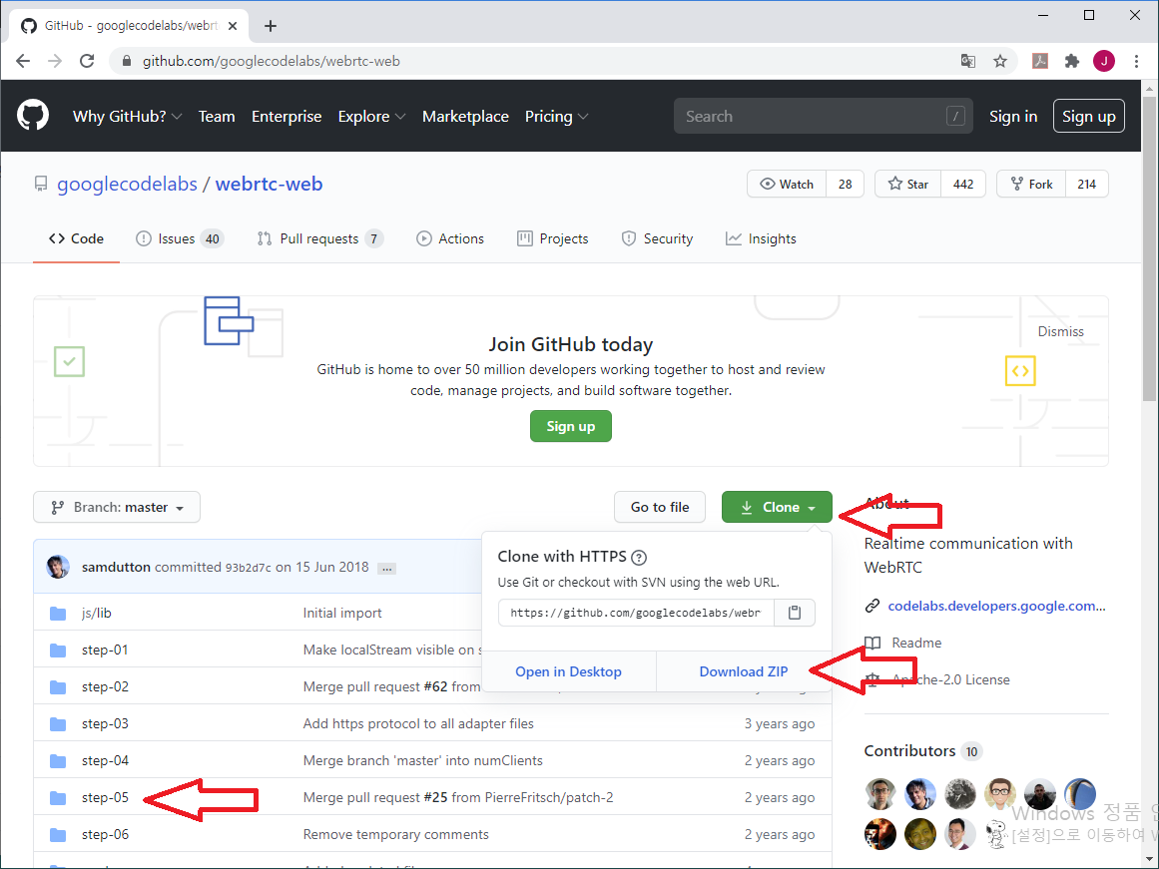Click the translate page icon in address bar

point(967,61)
